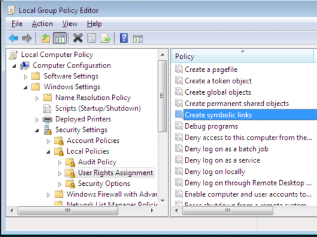Click the Scripts (Startup/Shutdown) script icon
Screen dimensions: 317x237
47,109
